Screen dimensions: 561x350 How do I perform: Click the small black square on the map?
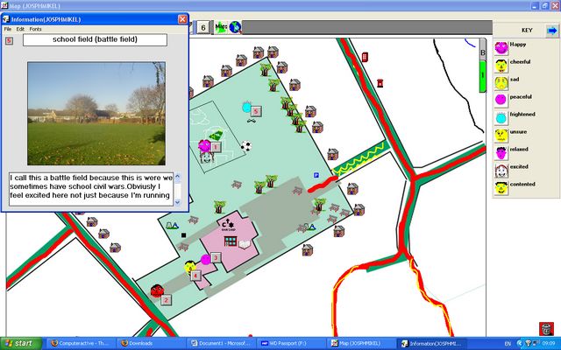click(183, 235)
